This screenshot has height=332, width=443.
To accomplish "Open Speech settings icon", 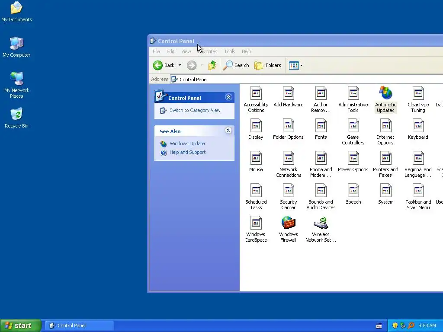I will 353,194.
